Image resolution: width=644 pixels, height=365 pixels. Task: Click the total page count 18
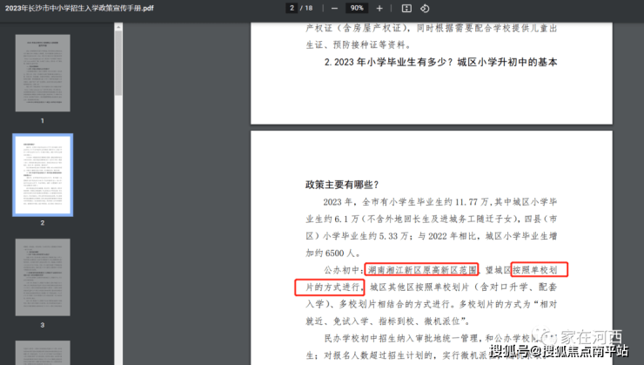[x=309, y=8]
